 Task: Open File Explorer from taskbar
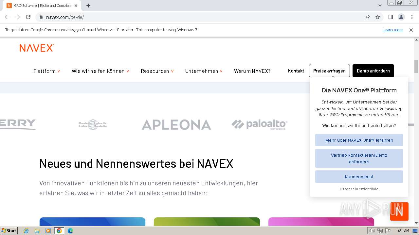[37, 231]
